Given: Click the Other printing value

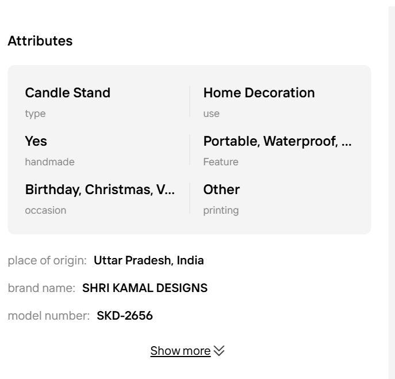Looking at the screenshot, I should tap(221, 189).
